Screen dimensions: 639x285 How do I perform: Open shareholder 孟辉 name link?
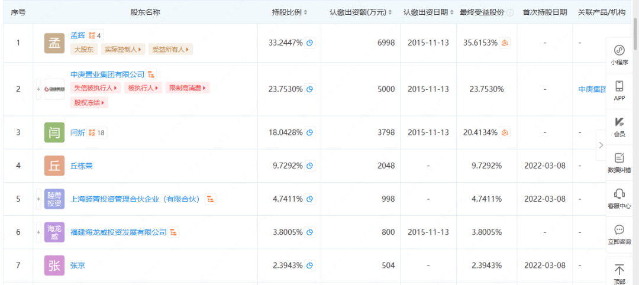[78, 35]
